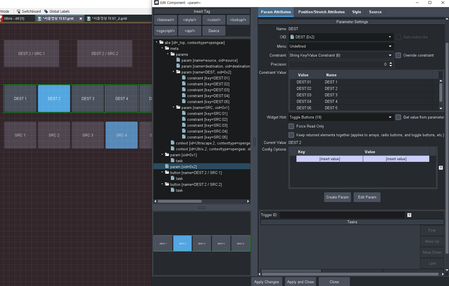This screenshot has height=286, width=449.
Task: Click the 서울영상 TEST_2.grid tab icon
Action: [x=89, y=19]
